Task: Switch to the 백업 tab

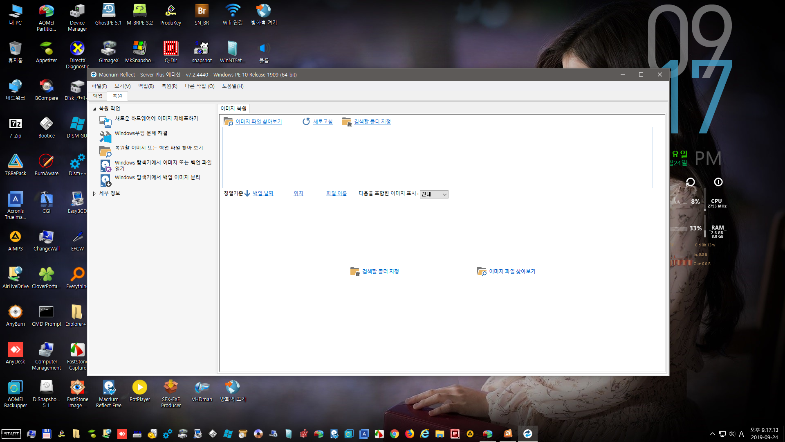Action: point(98,96)
